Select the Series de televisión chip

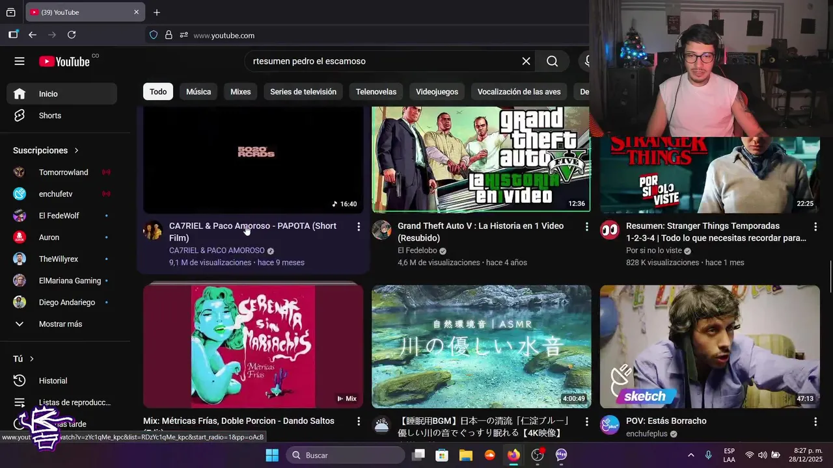click(x=303, y=92)
